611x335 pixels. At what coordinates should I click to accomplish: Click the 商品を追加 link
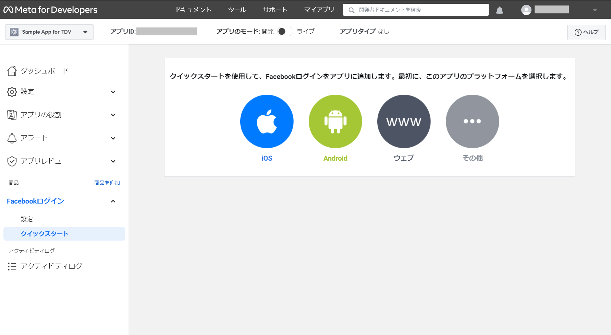point(107,183)
